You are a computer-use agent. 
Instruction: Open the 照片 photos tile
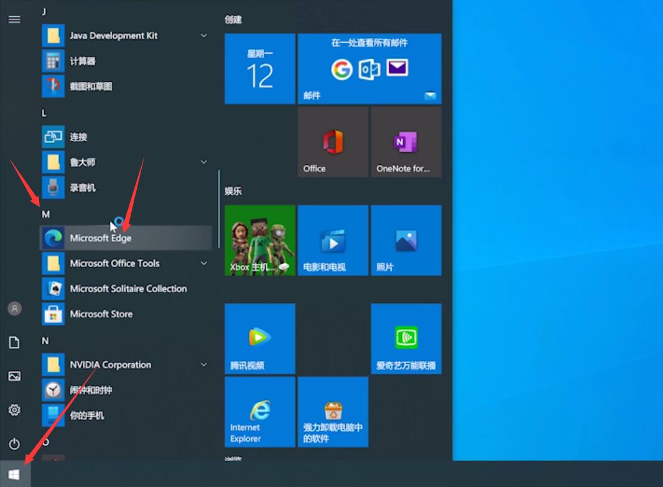pos(406,241)
